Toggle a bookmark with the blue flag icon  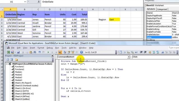click(x=162, y=52)
